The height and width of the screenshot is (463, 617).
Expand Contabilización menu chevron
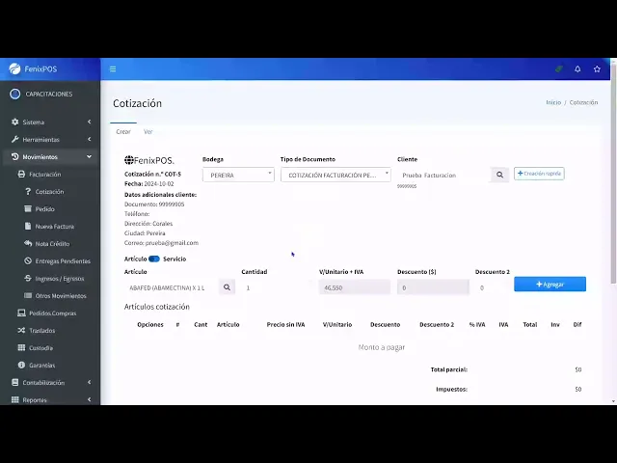(x=90, y=382)
